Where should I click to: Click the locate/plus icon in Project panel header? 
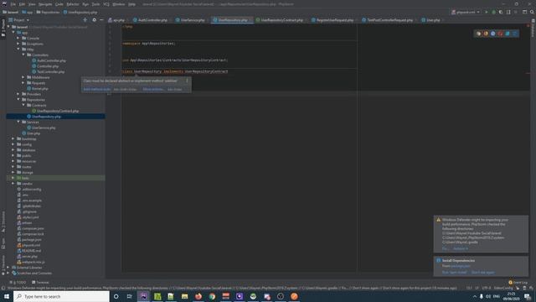tap(85, 20)
